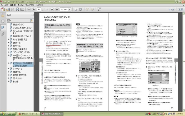Click the find current bookmark icon
The height and width of the screenshot is (116, 185).
click(31, 20)
